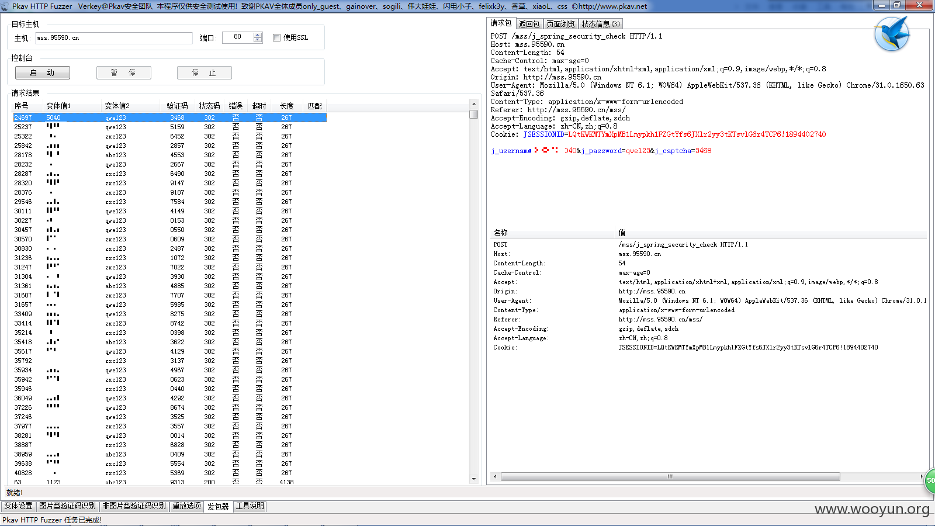Image resolution: width=935 pixels, height=526 pixels.
Task: Switch to the 返回包 tab
Action: click(x=529, y=24)
